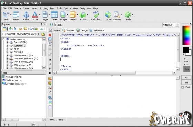Screen dimensions: 193x127
Task: Open the Help icon in toolbar
Action: pyautogui.click(x=128, y=15)
